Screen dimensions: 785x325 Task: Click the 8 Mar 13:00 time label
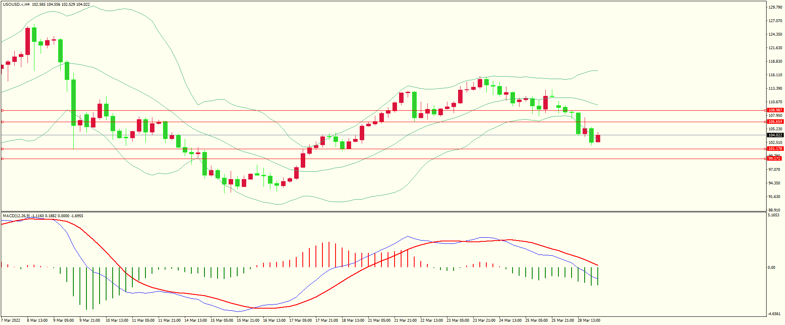tap(37, 320)
